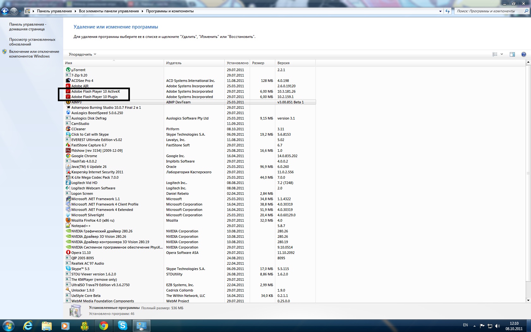Expand arrow after Все элементы панели управления

143,11
